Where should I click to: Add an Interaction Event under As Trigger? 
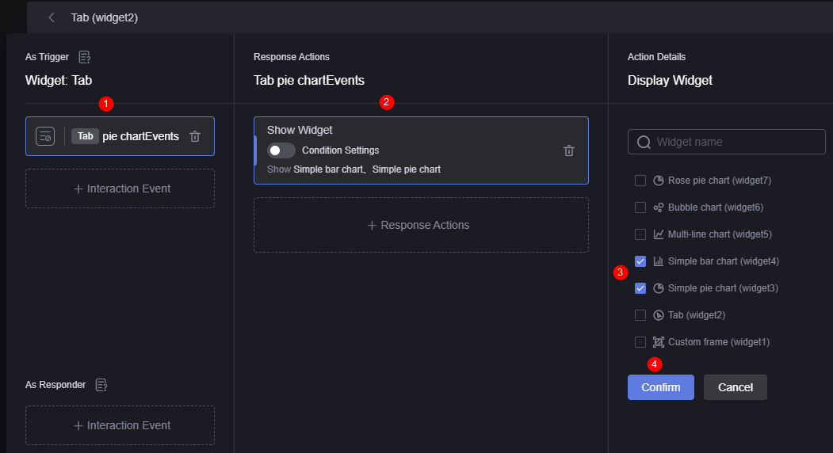click(120, 188)
